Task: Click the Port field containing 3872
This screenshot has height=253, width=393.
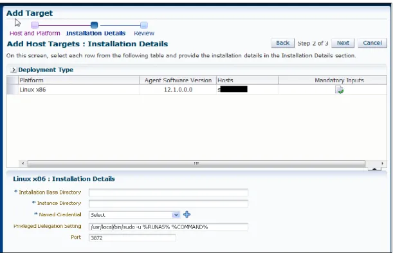Action: [133, 238]
